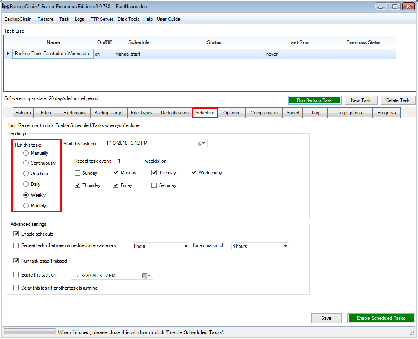This screenshot has height=339, width=418.
Task: Switch to the Deduplication tab
Action: click(175, 113)
